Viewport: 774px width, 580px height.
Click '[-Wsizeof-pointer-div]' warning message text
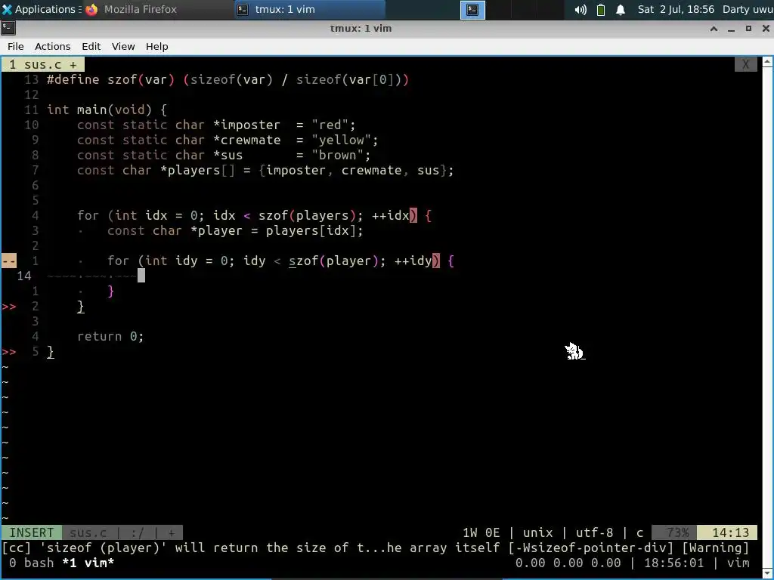coord(591,548)
